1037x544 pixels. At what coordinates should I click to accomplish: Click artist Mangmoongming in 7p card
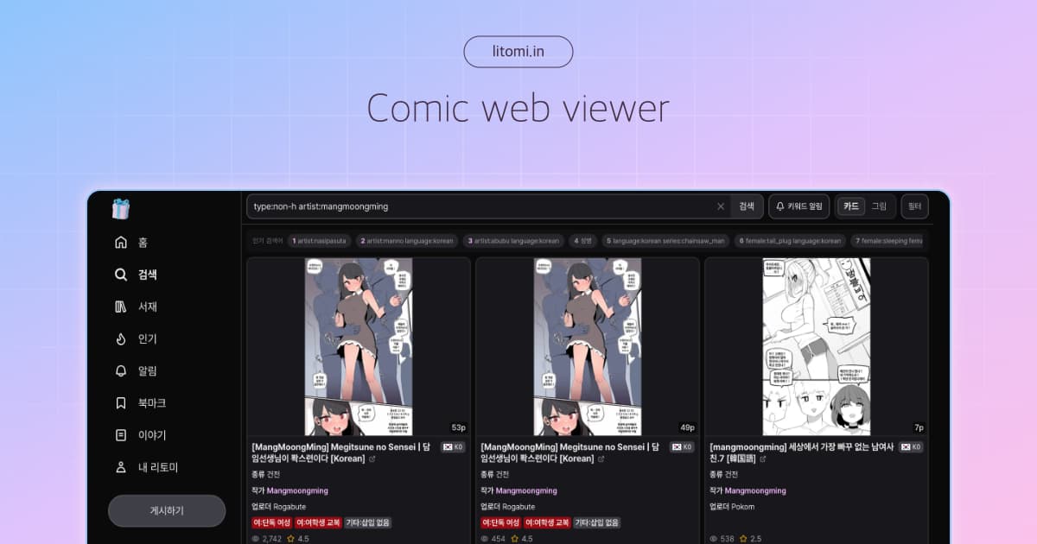point(755,490)
